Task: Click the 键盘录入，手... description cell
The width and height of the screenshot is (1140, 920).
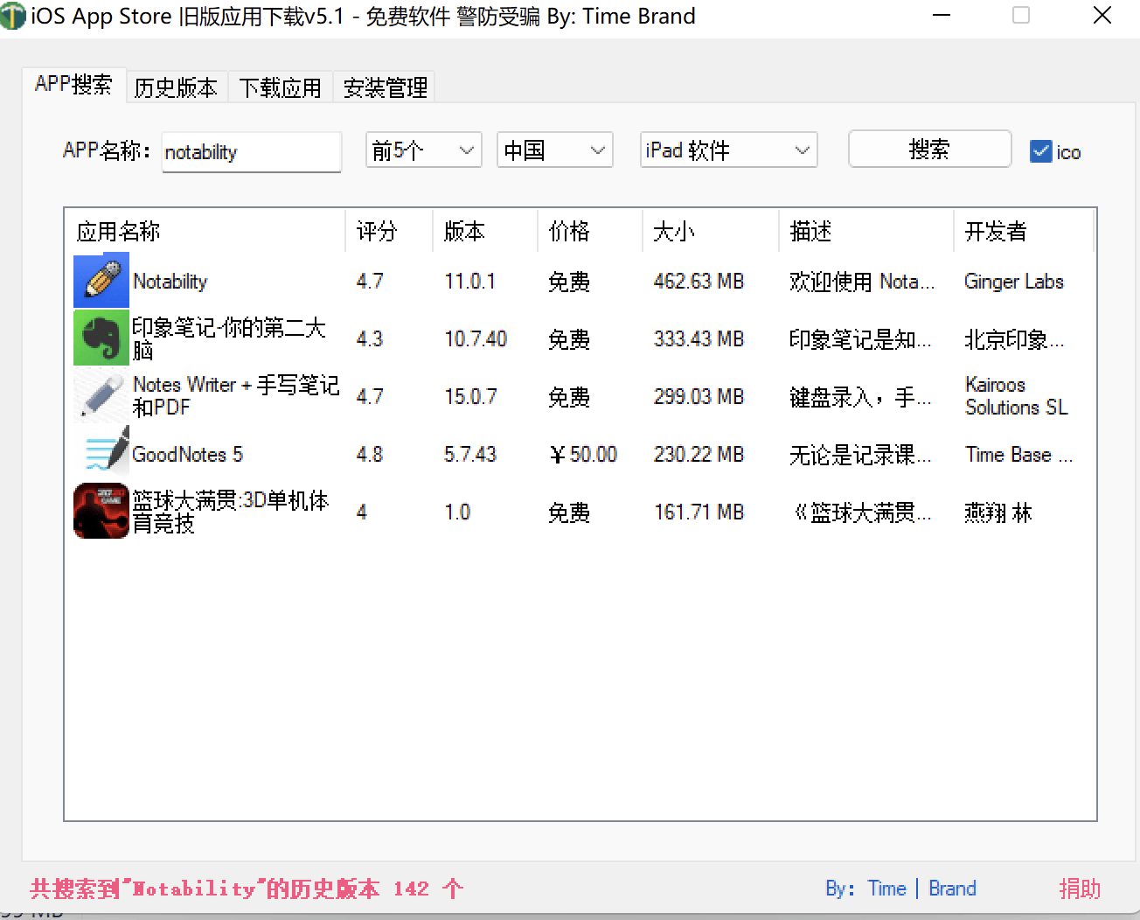Action: [x=860, y=397]
